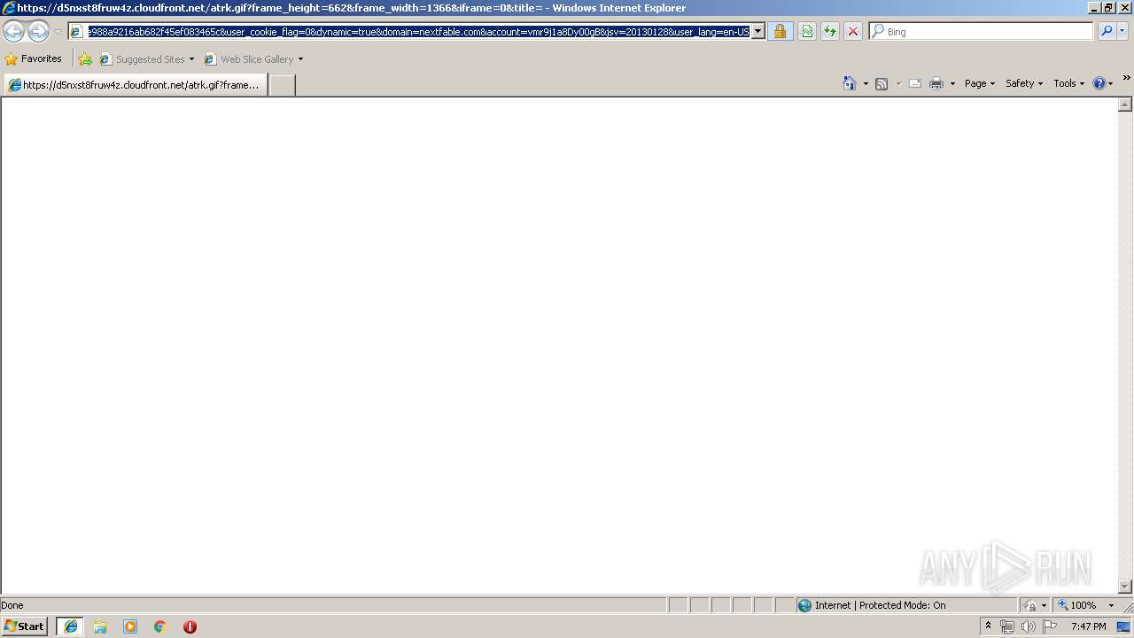Expand the zoom level dropdown arrow
The image size is (1134, 638).
[x=1111, y=605]
